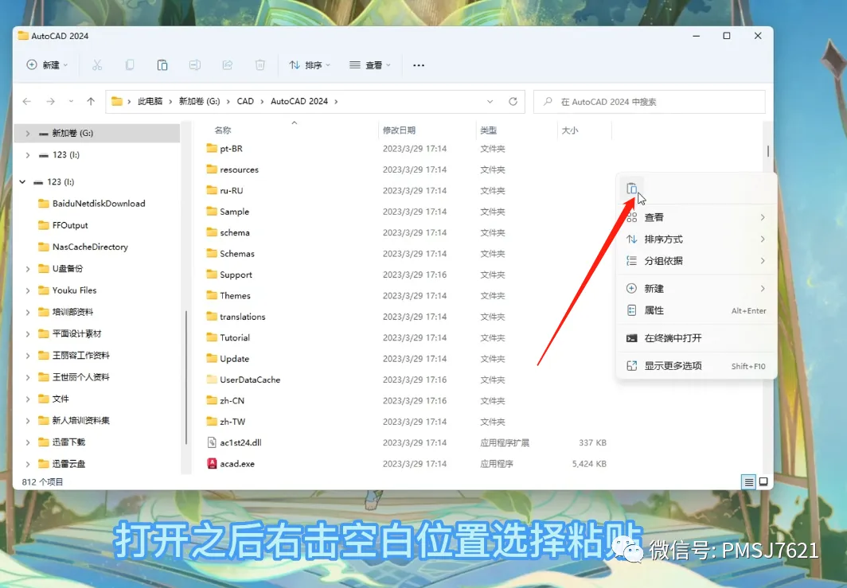Select 迅雷云盘 in navigation tree
The width and height of the screenshot is (847, 588).
pos(68,463)
